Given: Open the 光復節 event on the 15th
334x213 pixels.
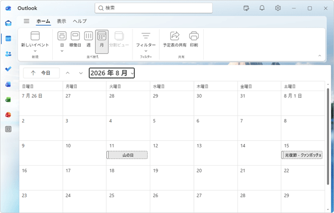Looking at the screenshot, I should point(302,155).
